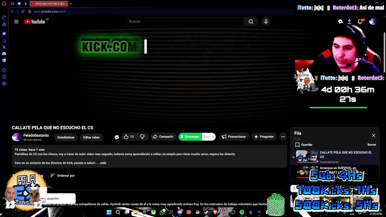Open Windows taskbar search
Screen dimensions: 386x217
click(x=118, y=212)
